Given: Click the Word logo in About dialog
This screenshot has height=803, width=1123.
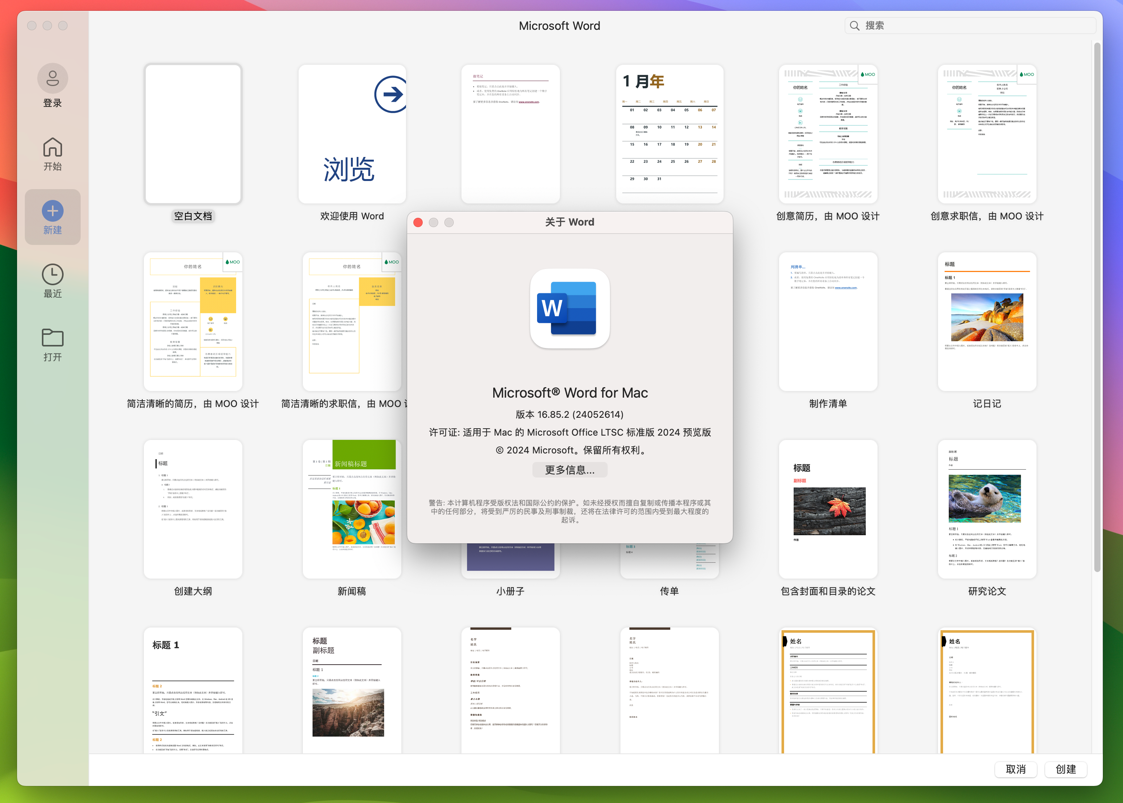Looking at the screenshot, I should tap(569, 308).
